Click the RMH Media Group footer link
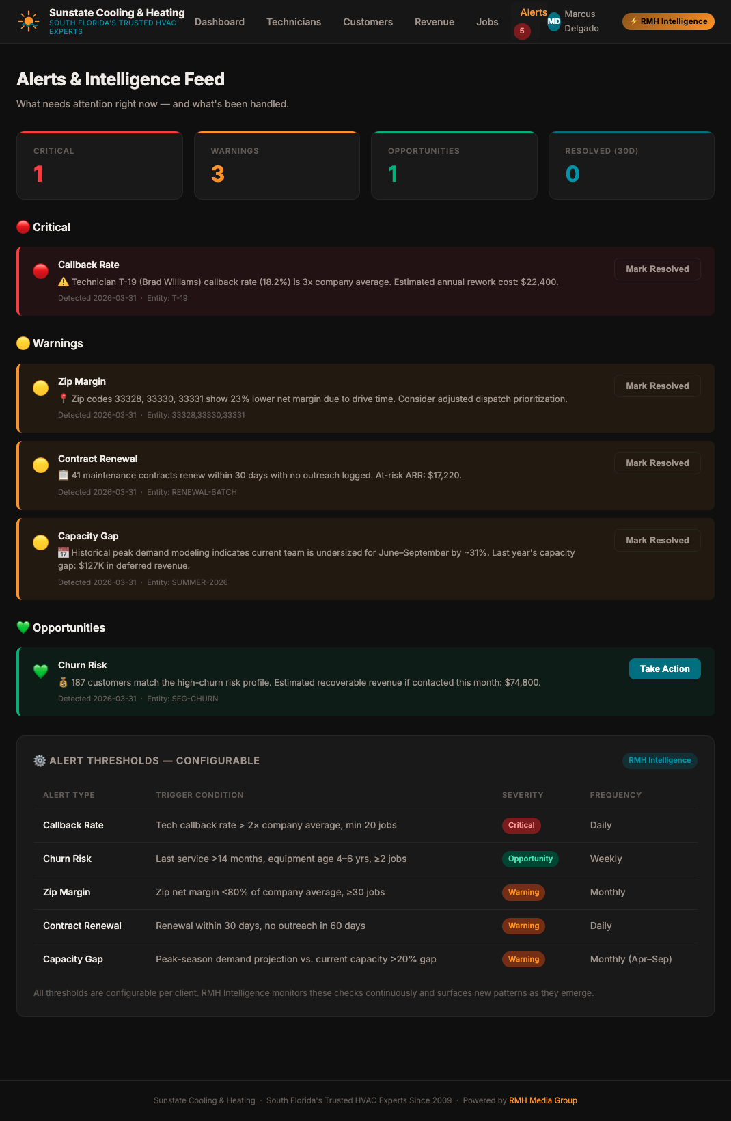Image resolution: width=731 pixels, height=1121 pixels. (542, 1100)
